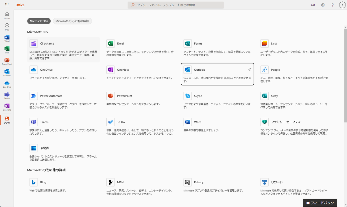Click the Lists app icon
The width and height of the screenshot is (347, 207).
(x=264, y=44)
